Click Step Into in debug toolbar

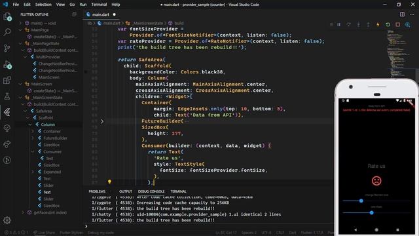click(x=358, y=25)
